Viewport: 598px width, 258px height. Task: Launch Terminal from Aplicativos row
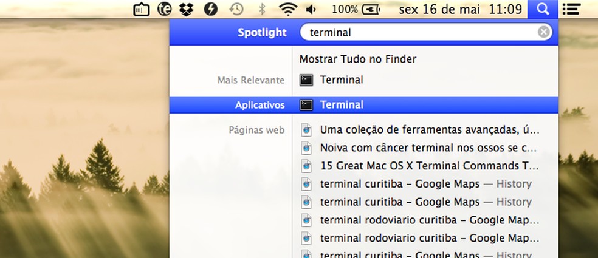341,105
